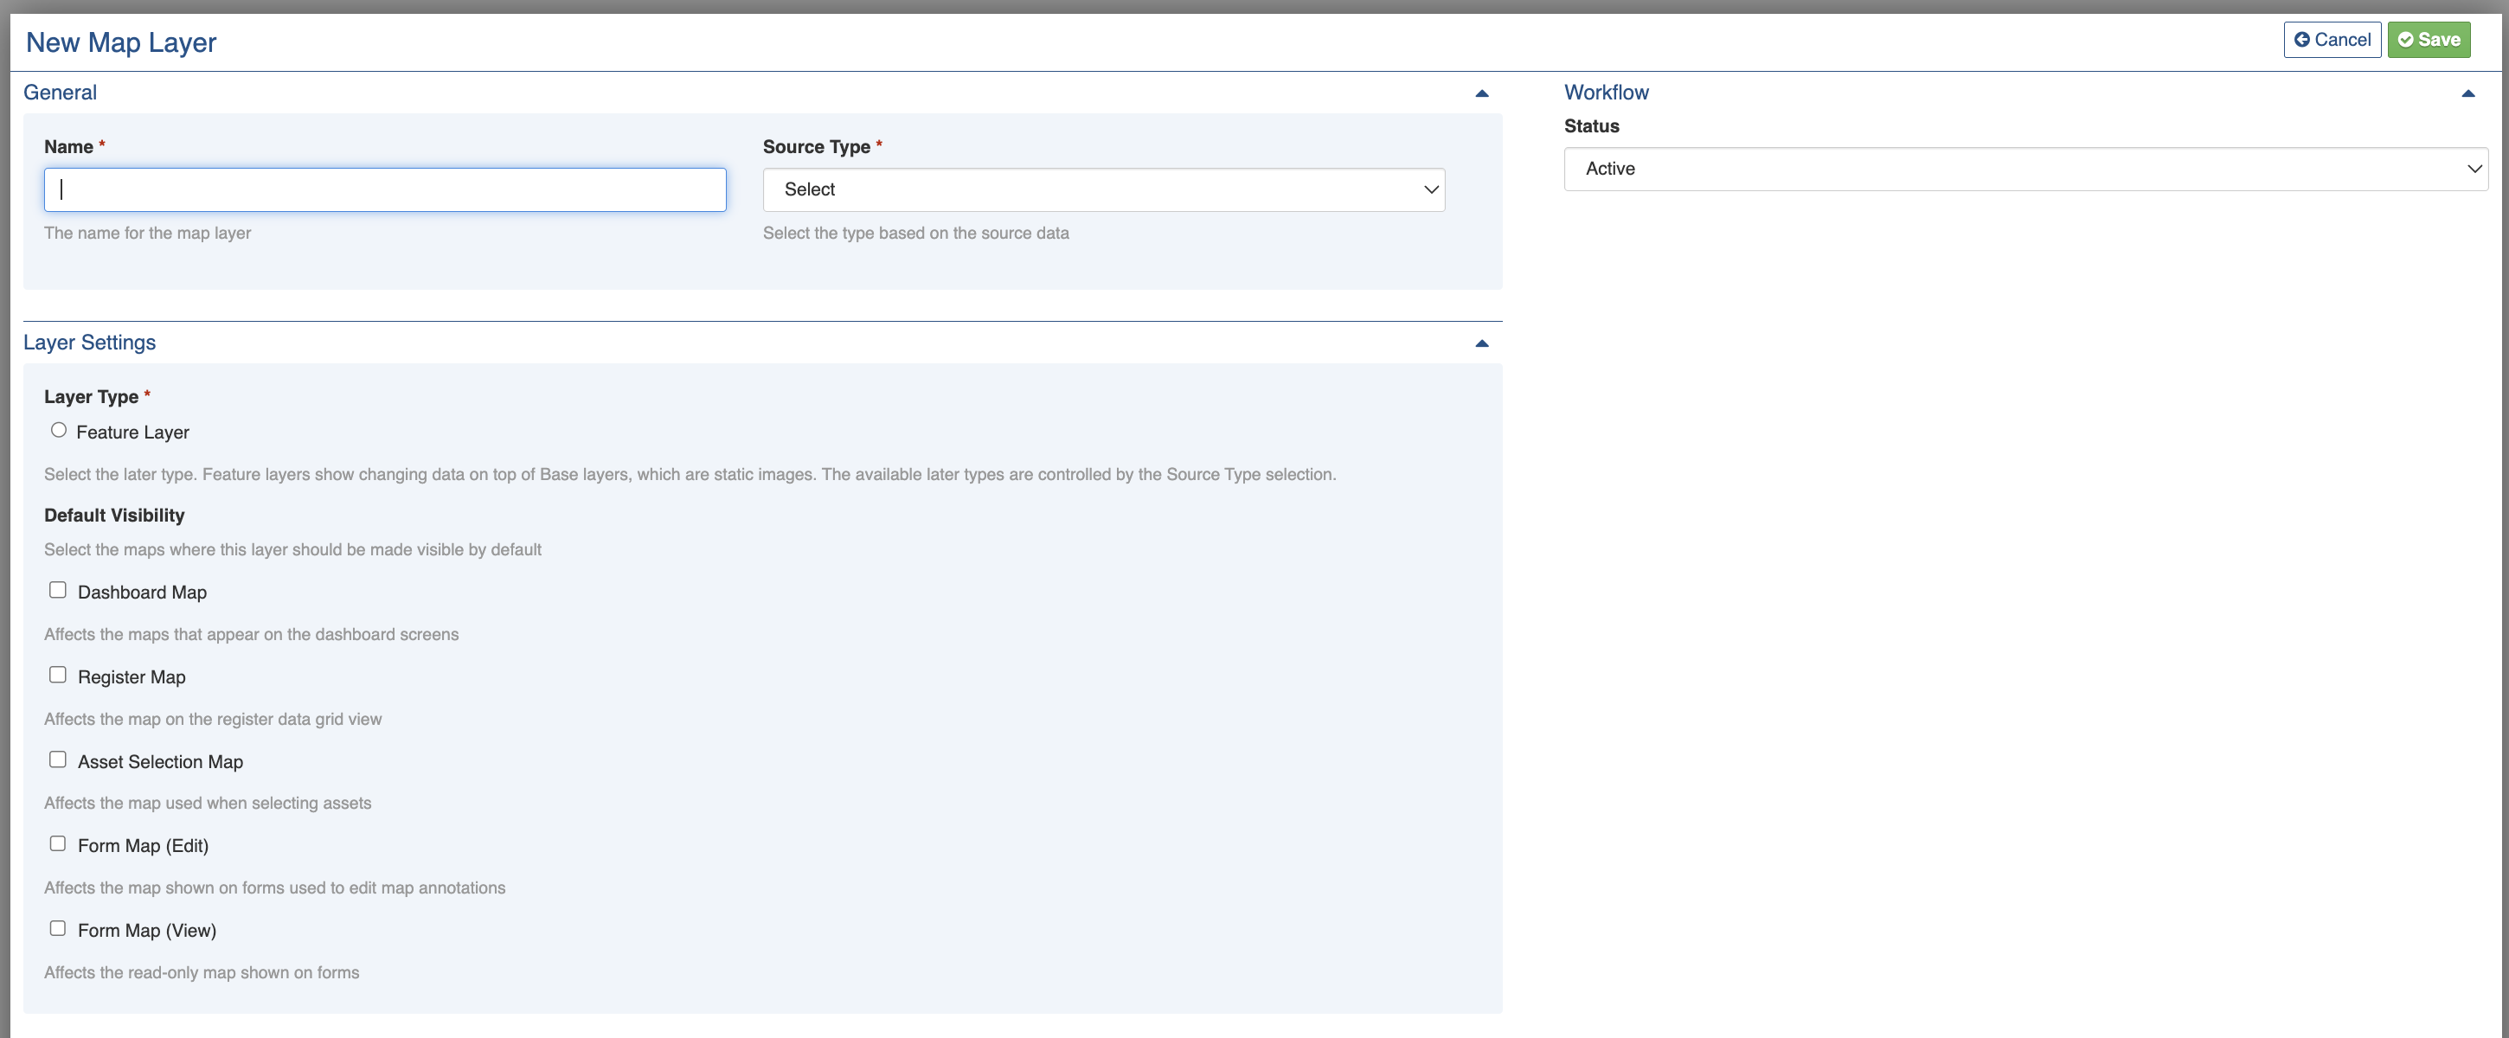The height and width of the screenshot is (1038, 2509).
Task: Collapse the Layer Settings section arrow
Action: 1481,343
